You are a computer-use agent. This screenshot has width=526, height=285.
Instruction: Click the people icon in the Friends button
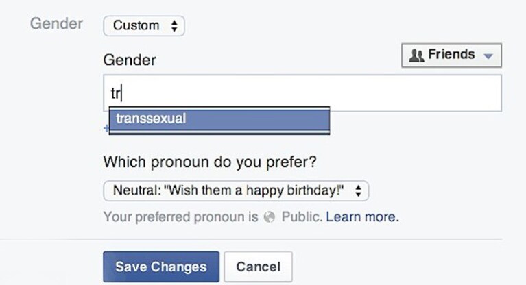coord(416,55)
